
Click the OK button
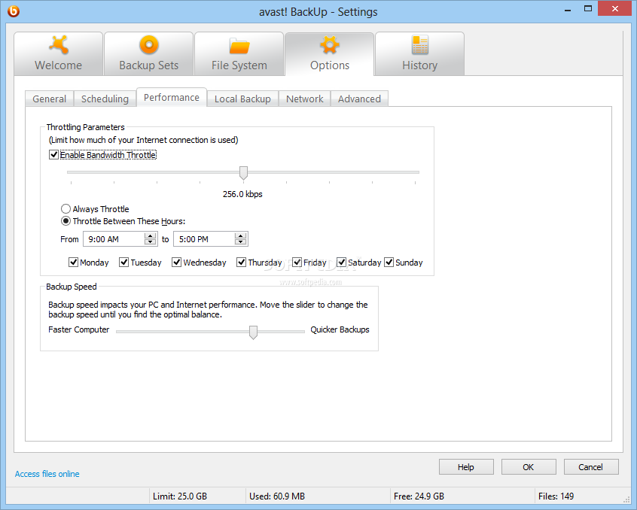tap(529, 467)
